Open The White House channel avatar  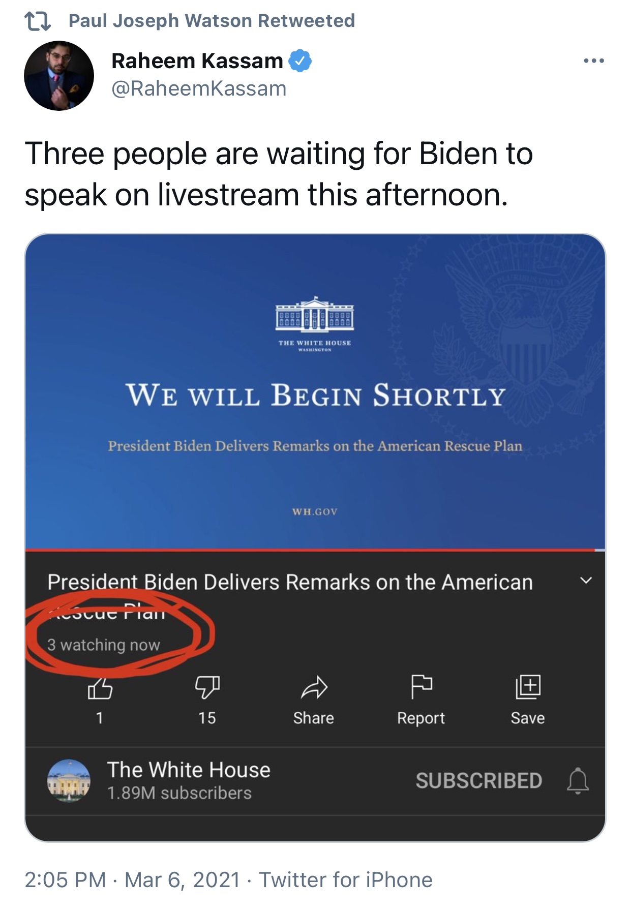tap(69, 780)
